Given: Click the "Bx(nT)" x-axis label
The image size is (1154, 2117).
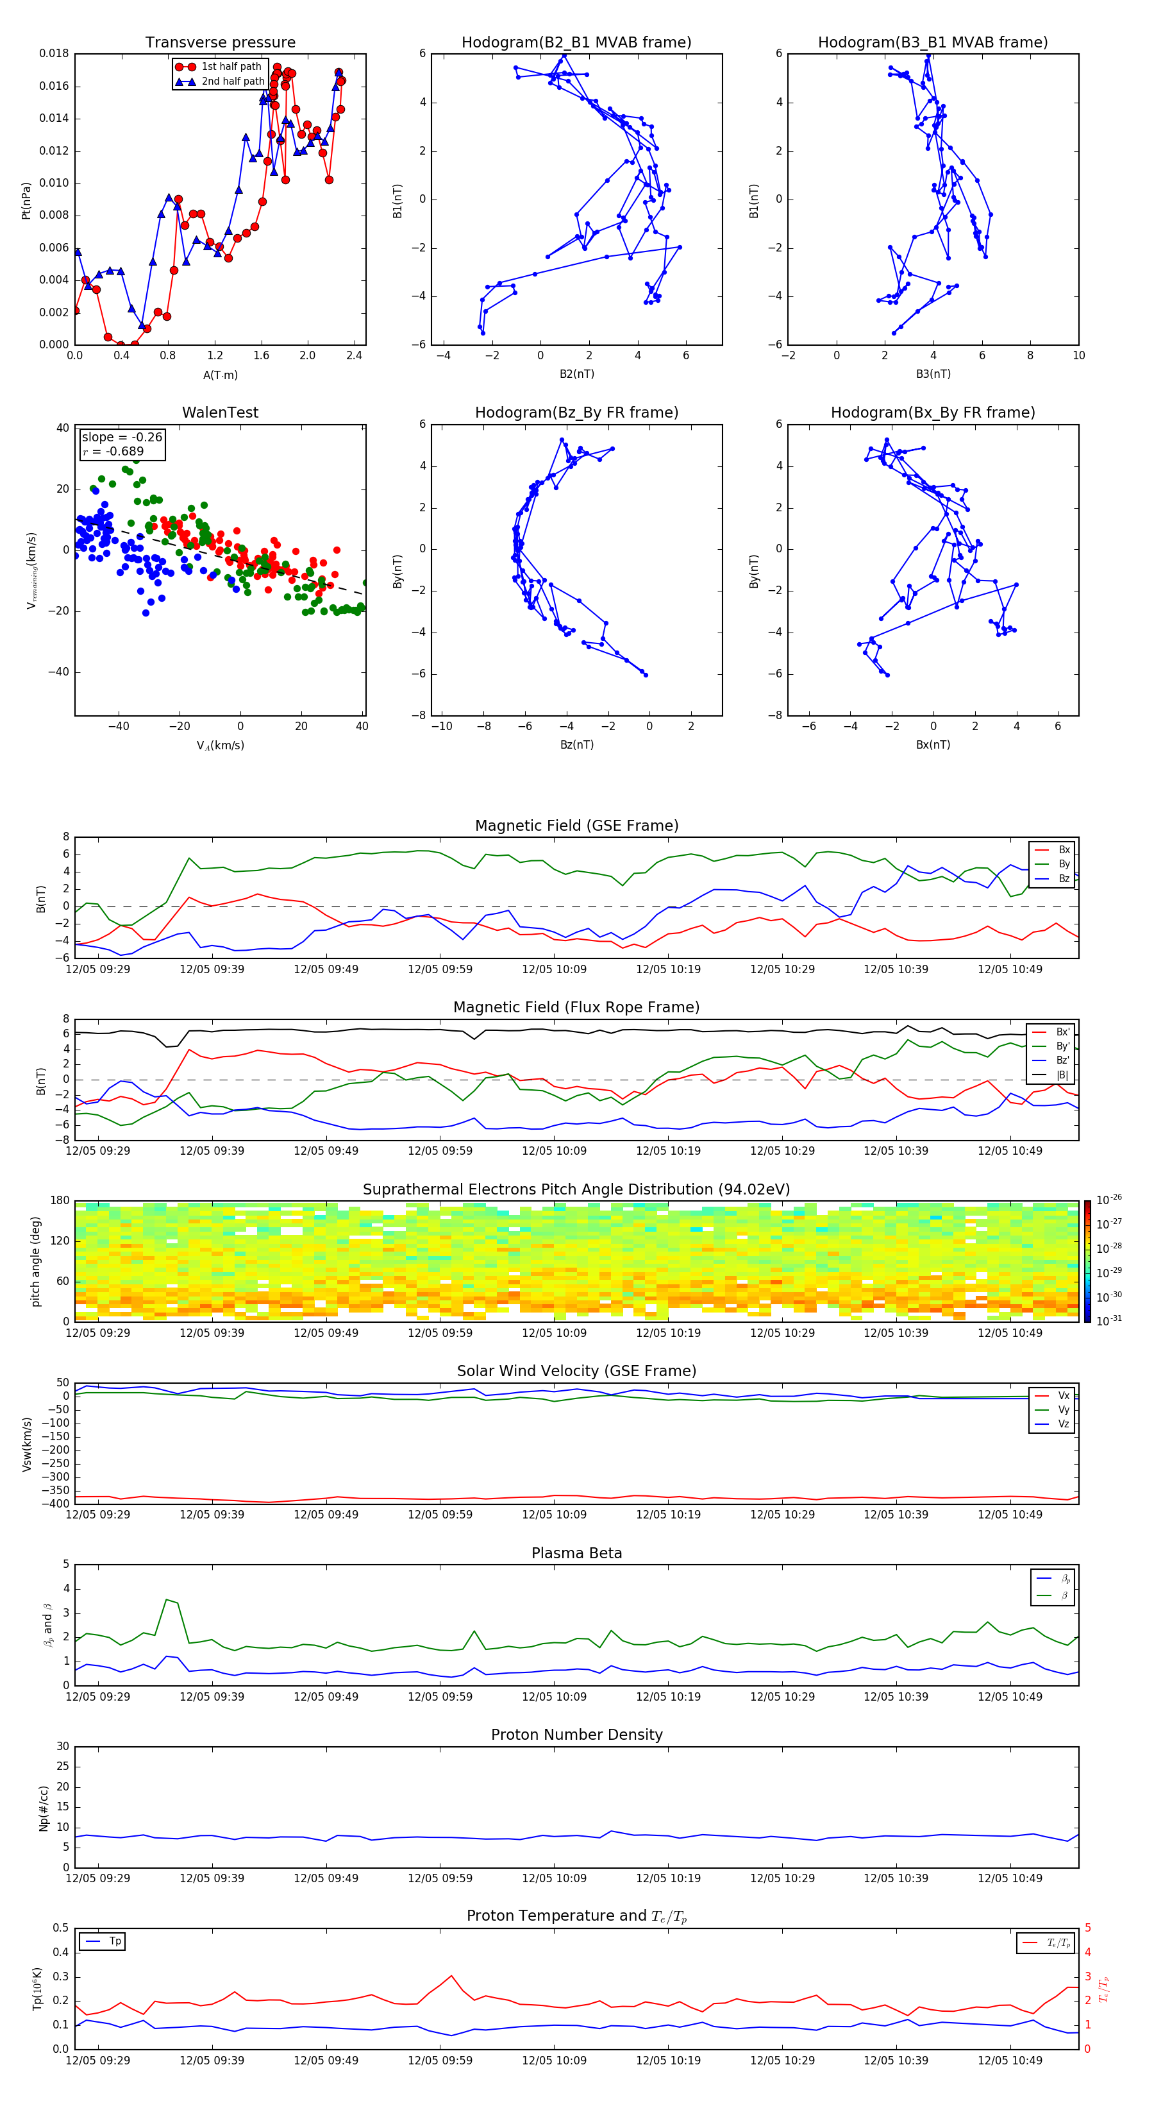Looking at the screenshot, I should [933, 745].
